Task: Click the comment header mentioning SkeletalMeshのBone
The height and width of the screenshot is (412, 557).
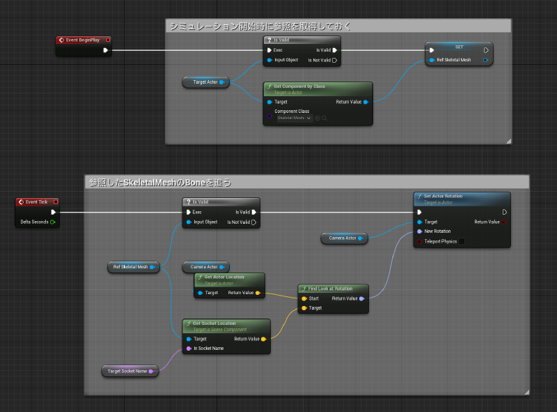Action: 307,183
